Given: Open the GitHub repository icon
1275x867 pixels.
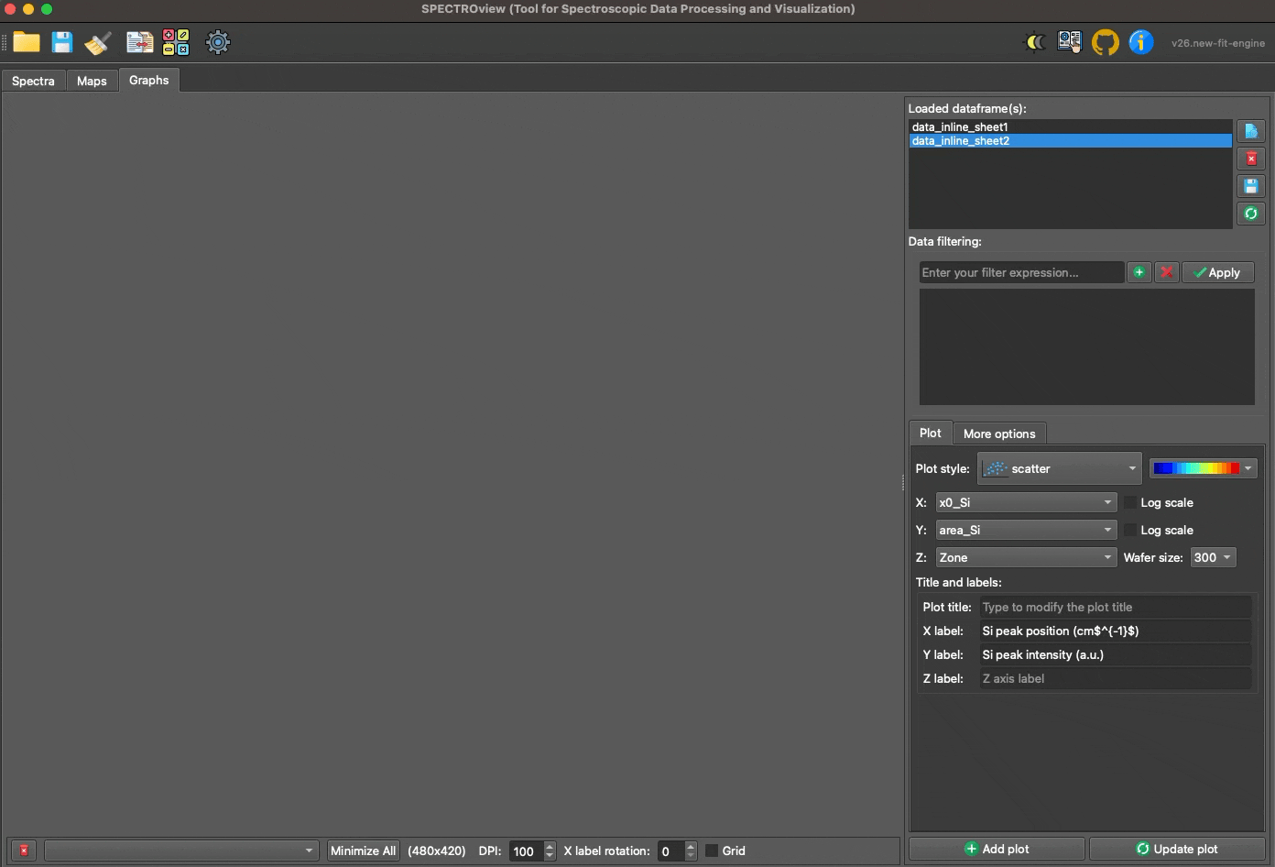Looking at the screenshot, I should tap(1105, 42).
